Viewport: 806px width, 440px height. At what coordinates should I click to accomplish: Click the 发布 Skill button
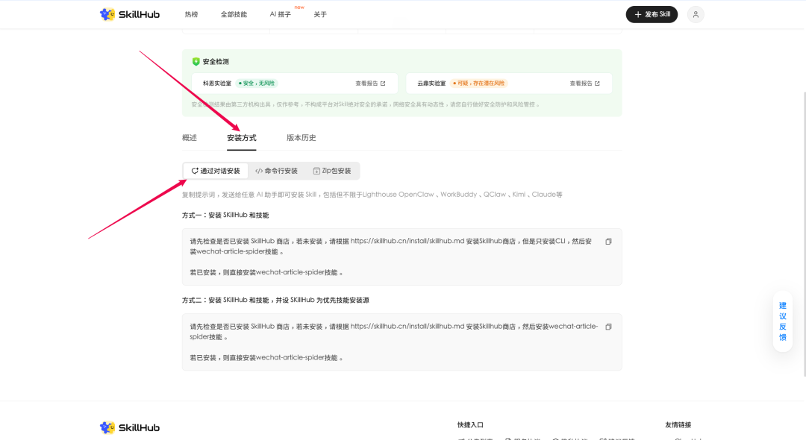coord(652,14)
